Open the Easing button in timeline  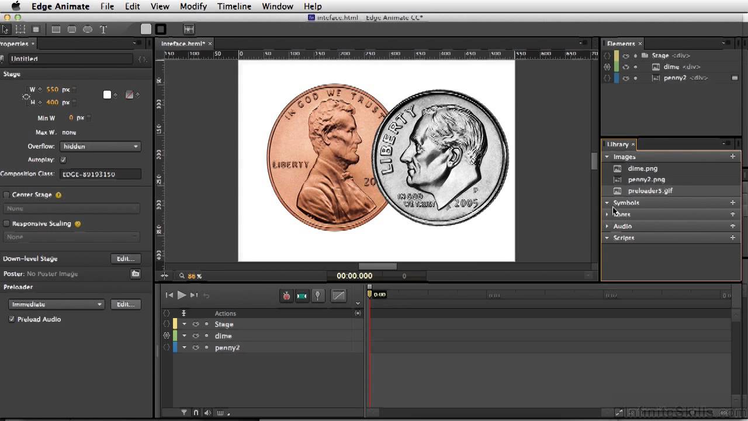[339, 296]
